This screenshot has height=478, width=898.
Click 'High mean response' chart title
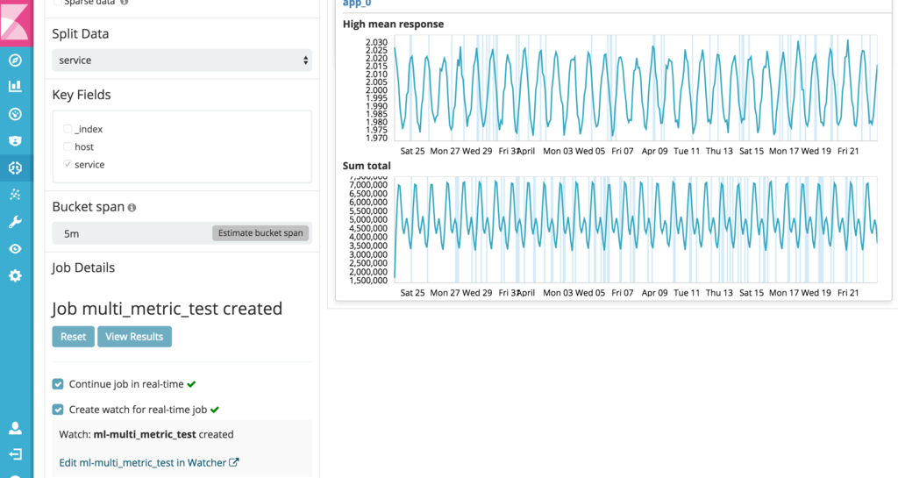393,24
